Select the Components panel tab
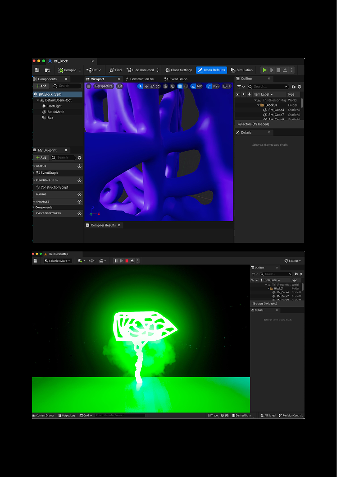 coord(47,79)
